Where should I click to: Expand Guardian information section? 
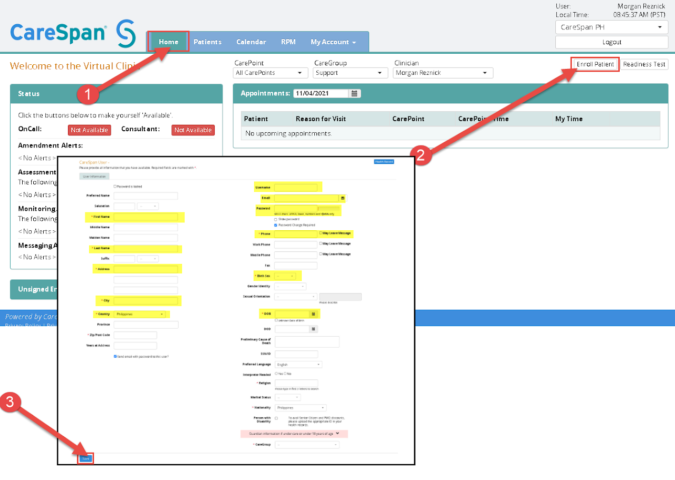pos(294,434)
